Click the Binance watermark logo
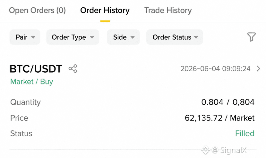 (206, 150)
